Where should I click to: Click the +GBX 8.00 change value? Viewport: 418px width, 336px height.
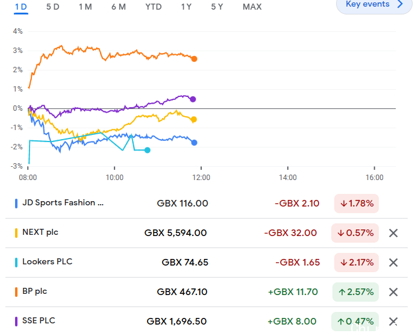click(x=292, y=322)
